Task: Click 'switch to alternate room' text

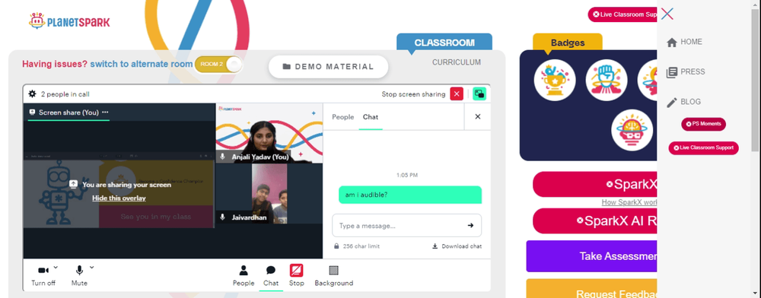Action: [142, 64]
